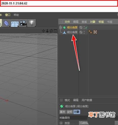Click the 类型 parameter animation circle
This screenshot has height=125, width=118.
point(61,123)
